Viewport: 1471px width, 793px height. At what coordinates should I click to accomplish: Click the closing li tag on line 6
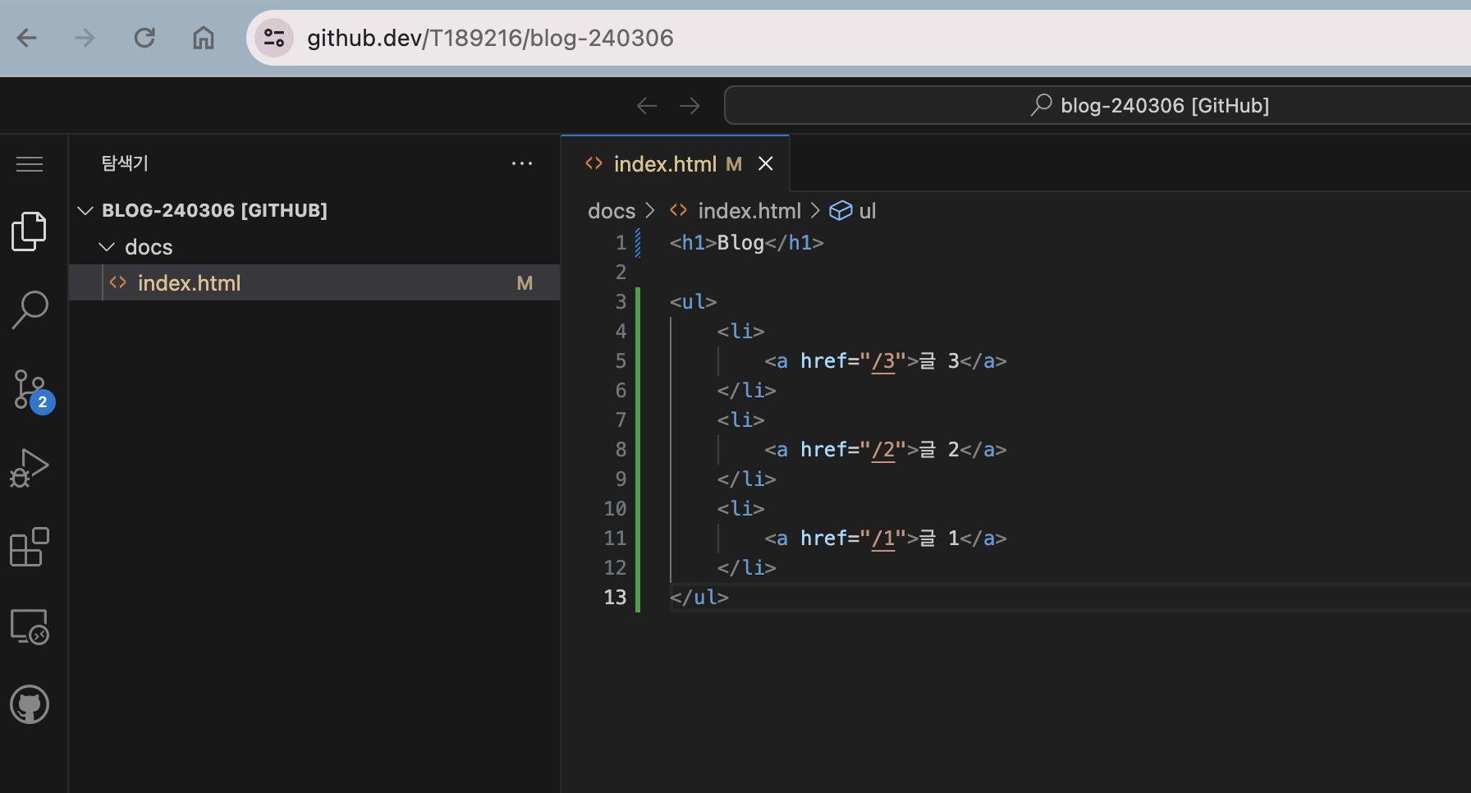click(x=746, y=390)
